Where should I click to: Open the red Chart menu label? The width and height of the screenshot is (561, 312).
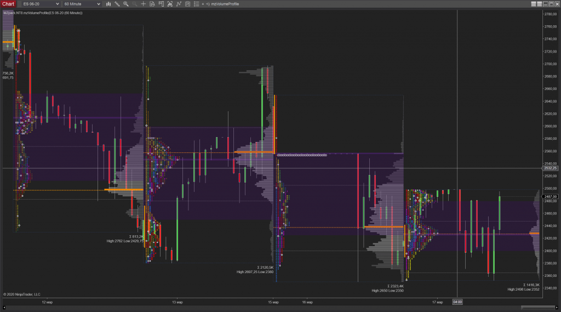8,4
